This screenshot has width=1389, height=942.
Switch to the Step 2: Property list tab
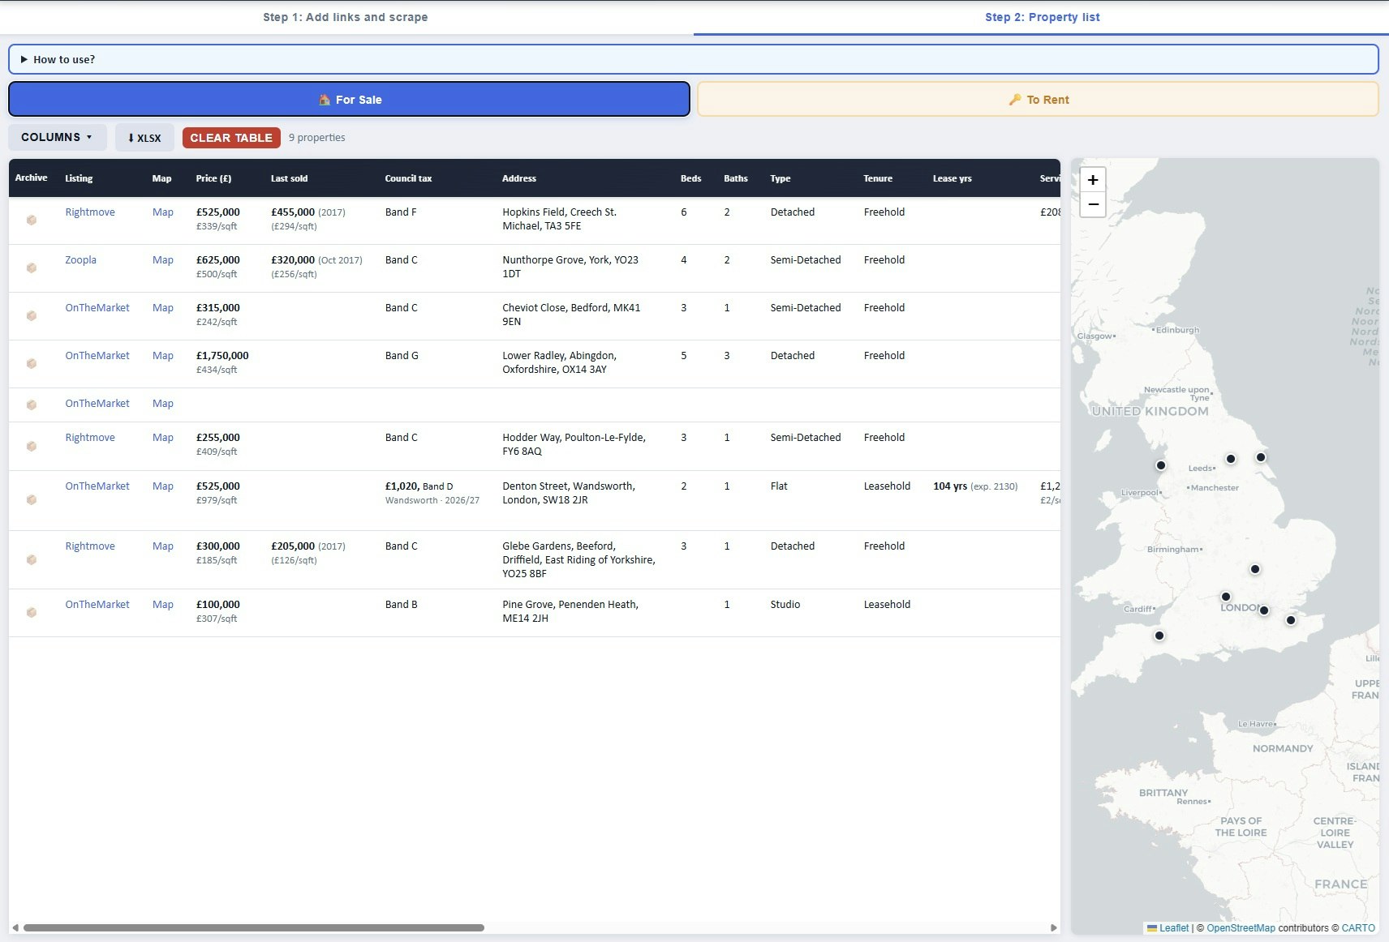[x=1042, y=17]
